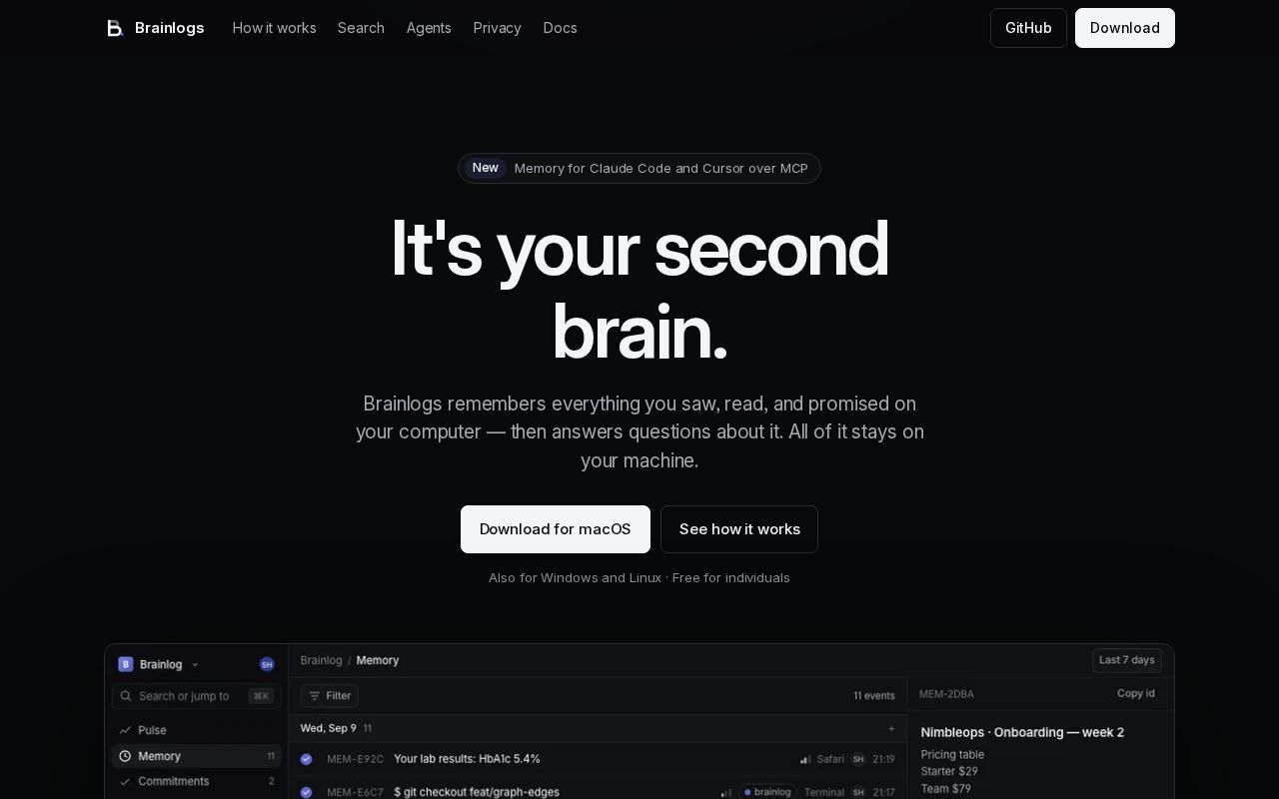This screenshot has width=1279, height=799.
Task: Click the Download button in the header
Action: click(1125, 28)
